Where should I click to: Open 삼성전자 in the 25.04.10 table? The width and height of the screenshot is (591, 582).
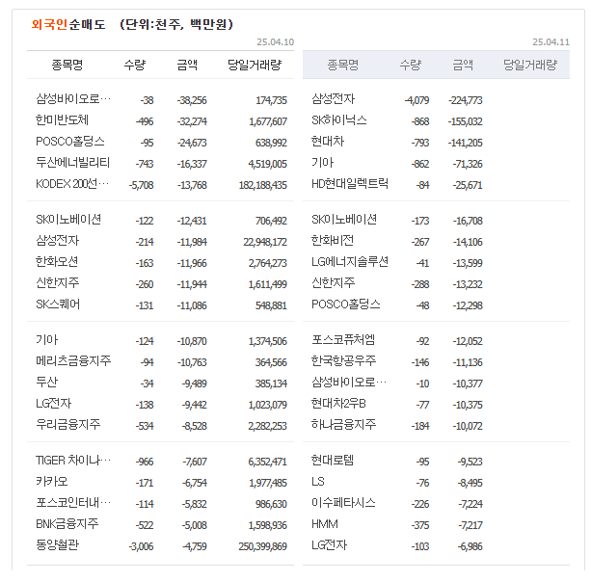[x=57, y=240]
